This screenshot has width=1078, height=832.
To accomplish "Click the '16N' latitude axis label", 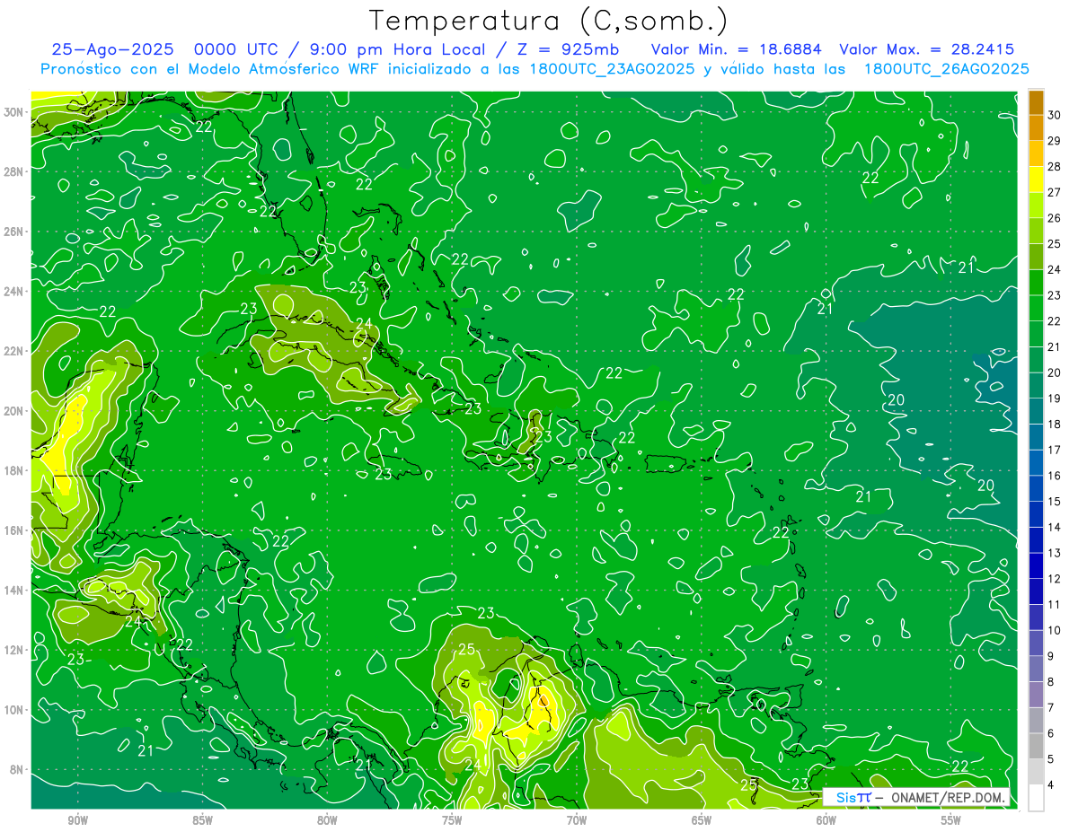I will (13, 530).
